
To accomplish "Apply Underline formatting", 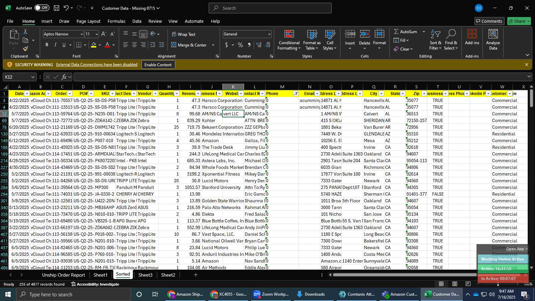I will [x=64, y=45].
